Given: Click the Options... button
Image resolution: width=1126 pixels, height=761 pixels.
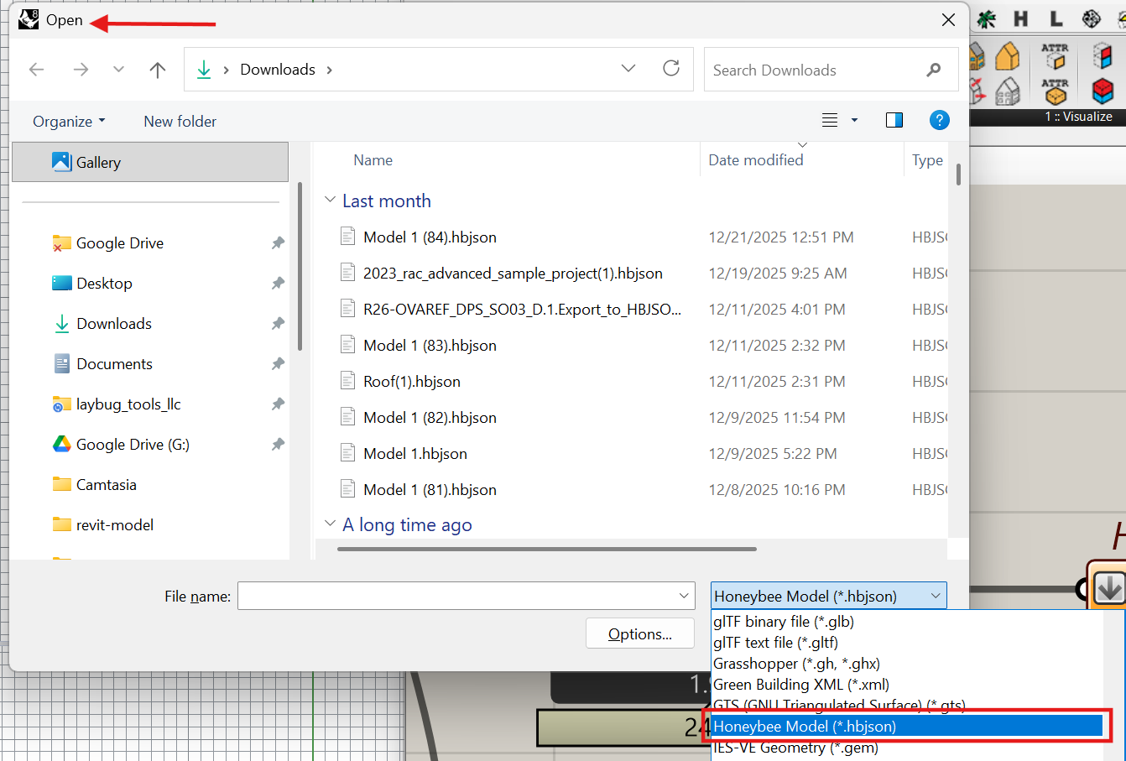Looking at the screenshot, I should 639,634.
